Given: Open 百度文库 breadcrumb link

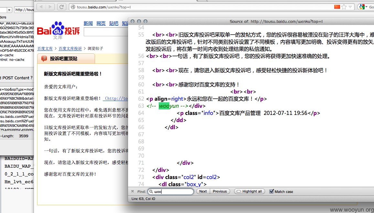Looking at the screenshot, I should 45,49.
